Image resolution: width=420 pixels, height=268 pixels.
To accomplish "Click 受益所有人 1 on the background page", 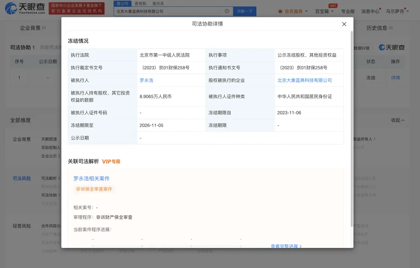I will click(x=364, y=139).
